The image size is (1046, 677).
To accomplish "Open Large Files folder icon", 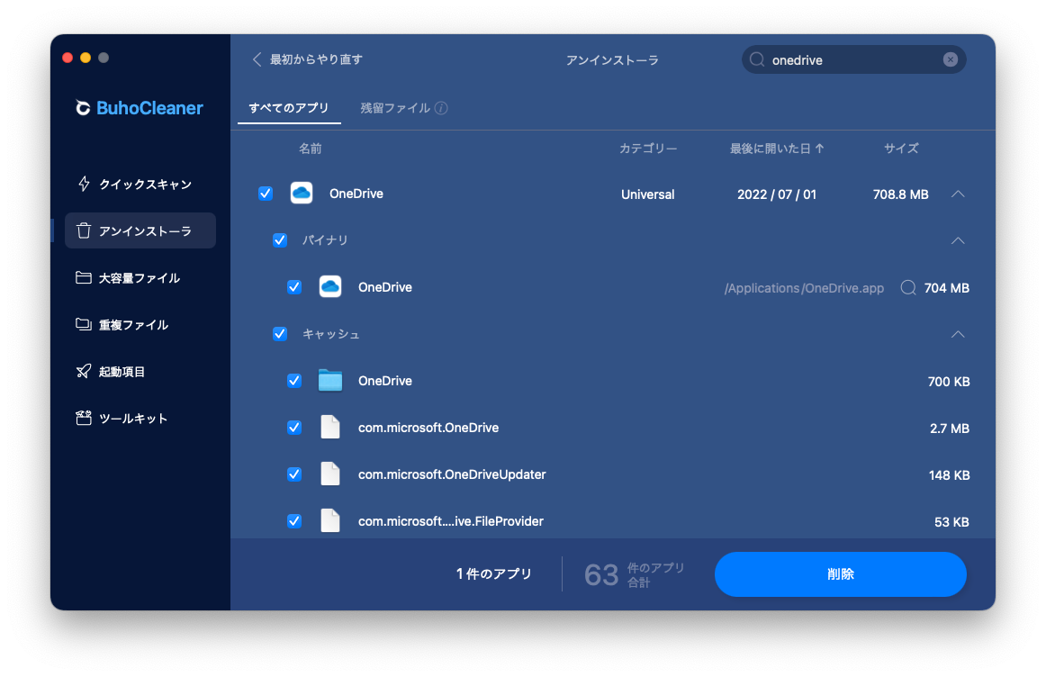I will [x=84, y=277].
